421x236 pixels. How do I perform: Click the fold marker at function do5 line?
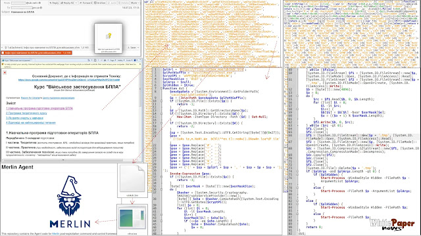[x=161, y=88]
